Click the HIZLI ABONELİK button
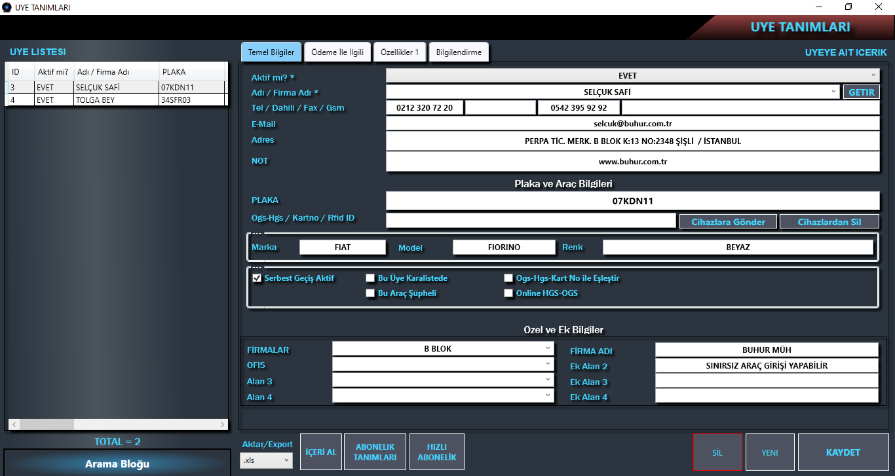The height and width of the screenshot is (476, 895). click(436, 452)
